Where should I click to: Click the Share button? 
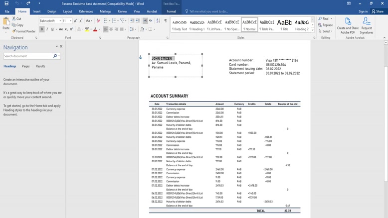378,11
